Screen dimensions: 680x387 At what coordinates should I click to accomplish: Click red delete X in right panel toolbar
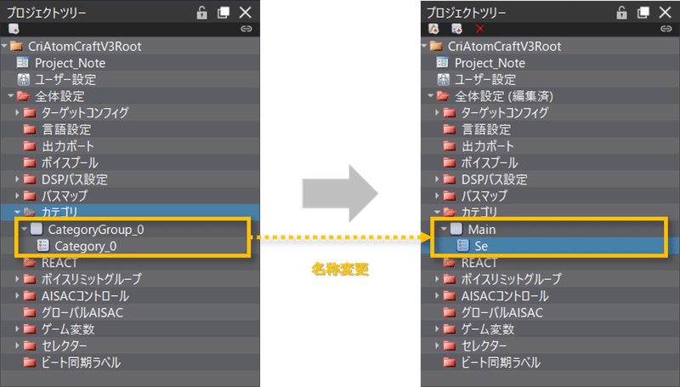point(479,29)
